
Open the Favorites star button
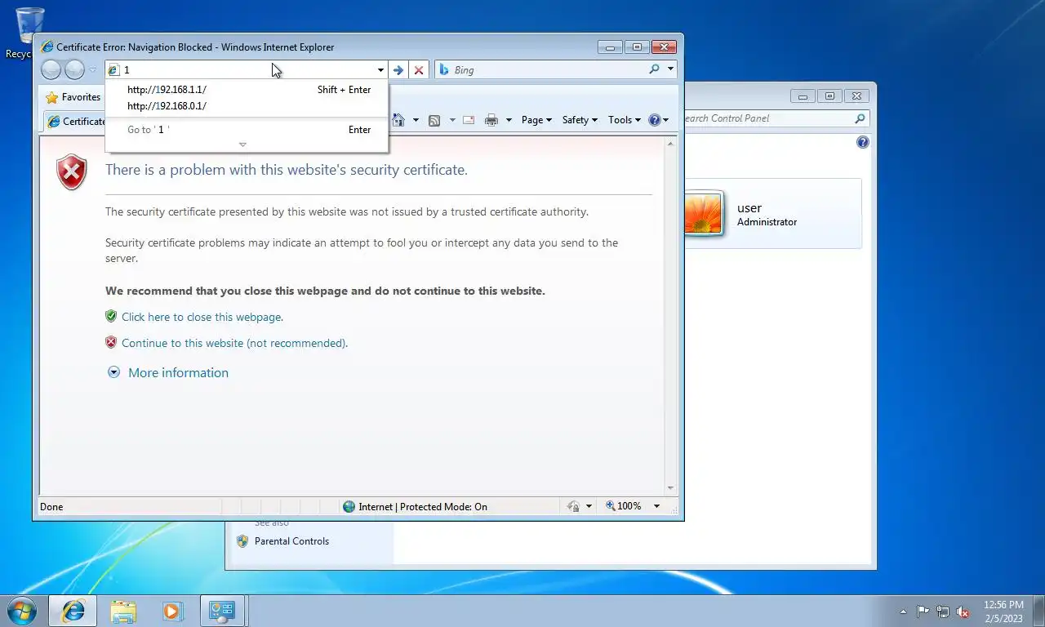[x=73, y=97]
